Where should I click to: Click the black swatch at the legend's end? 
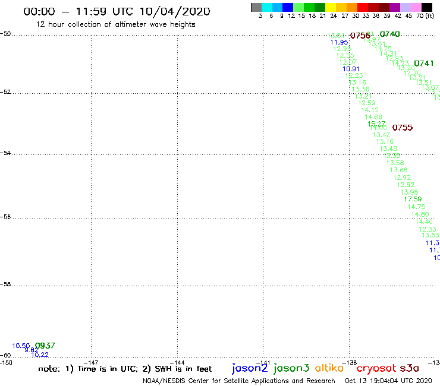426,7
